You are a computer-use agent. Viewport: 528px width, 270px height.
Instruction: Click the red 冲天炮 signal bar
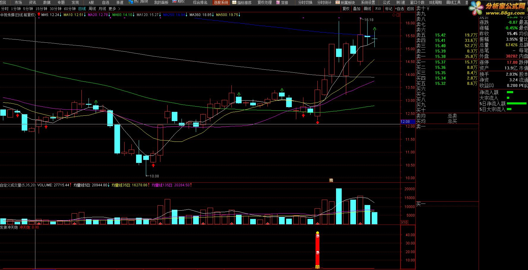317,250
